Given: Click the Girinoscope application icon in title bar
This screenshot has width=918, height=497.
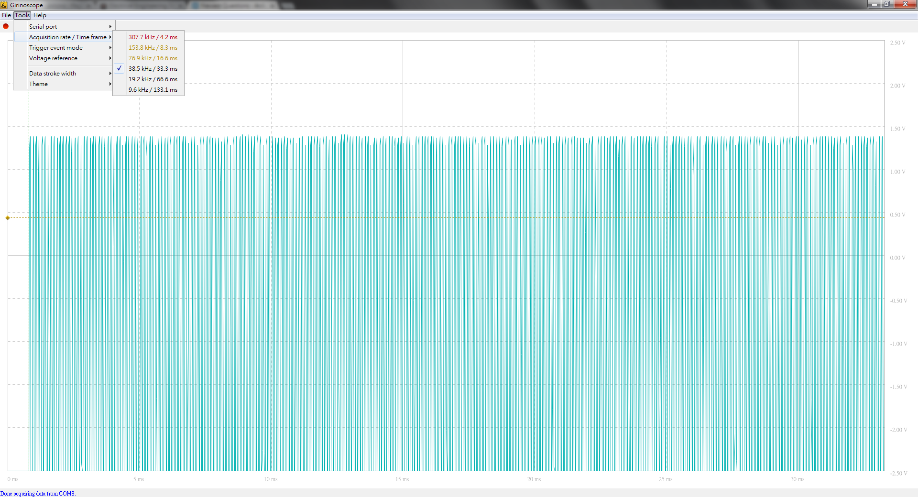Looking at the screenshot, I should (x=4, y=5).
